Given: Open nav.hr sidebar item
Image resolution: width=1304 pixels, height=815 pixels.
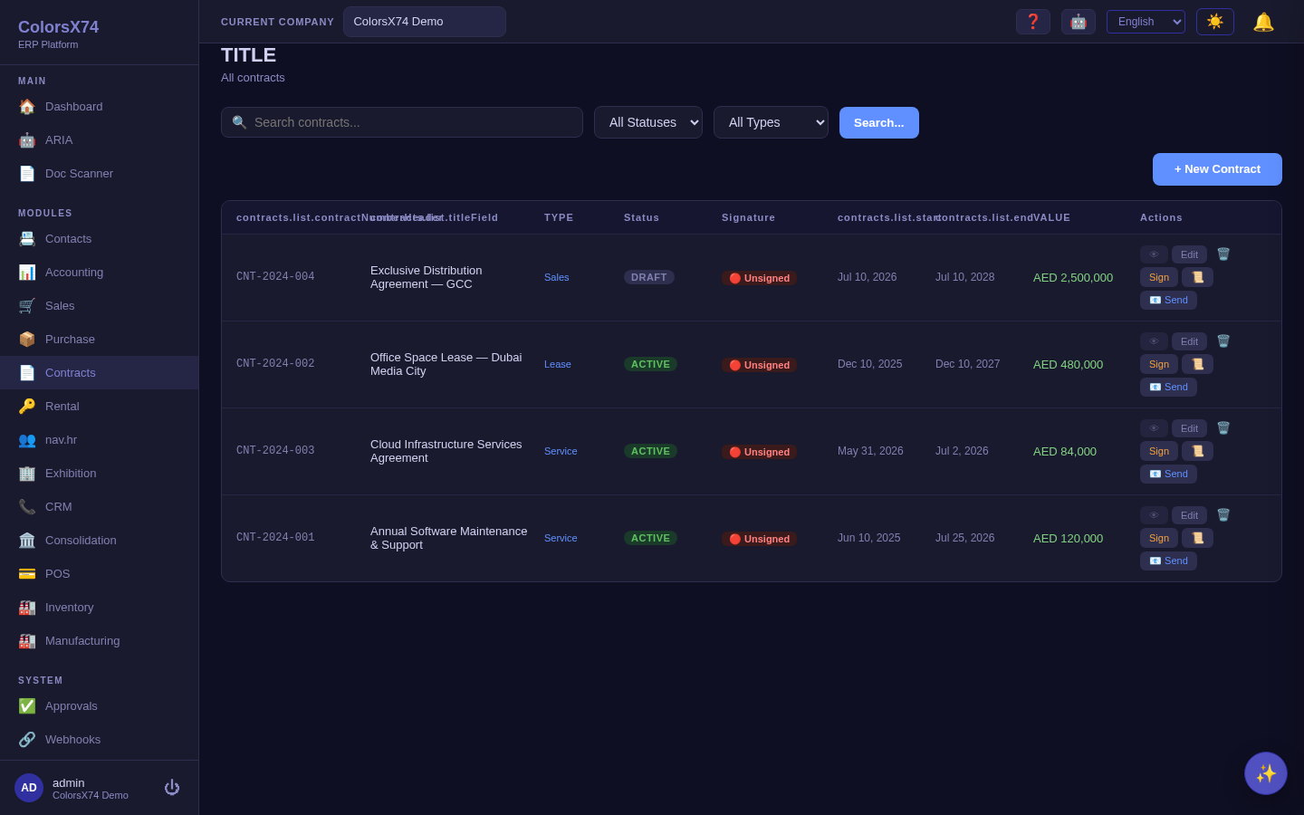Looking at the screenshot, I should [x=99, y=440].
